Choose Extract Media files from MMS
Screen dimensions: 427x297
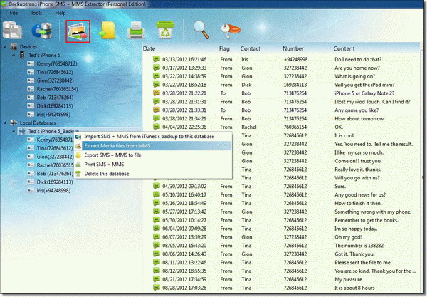pyautogui.click(x=153, y=146)
